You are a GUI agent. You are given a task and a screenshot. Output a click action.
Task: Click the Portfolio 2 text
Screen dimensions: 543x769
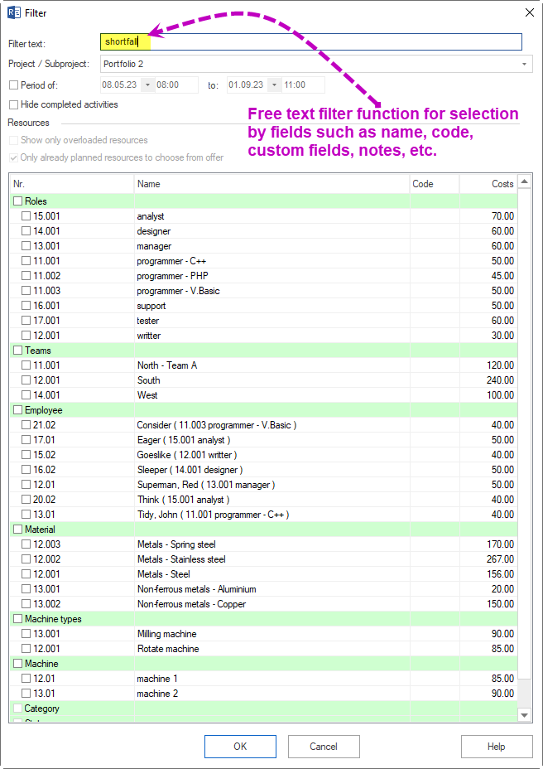tap(123, 65)
